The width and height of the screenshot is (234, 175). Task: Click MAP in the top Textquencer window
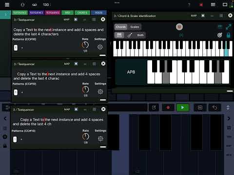tap(66, 19)
